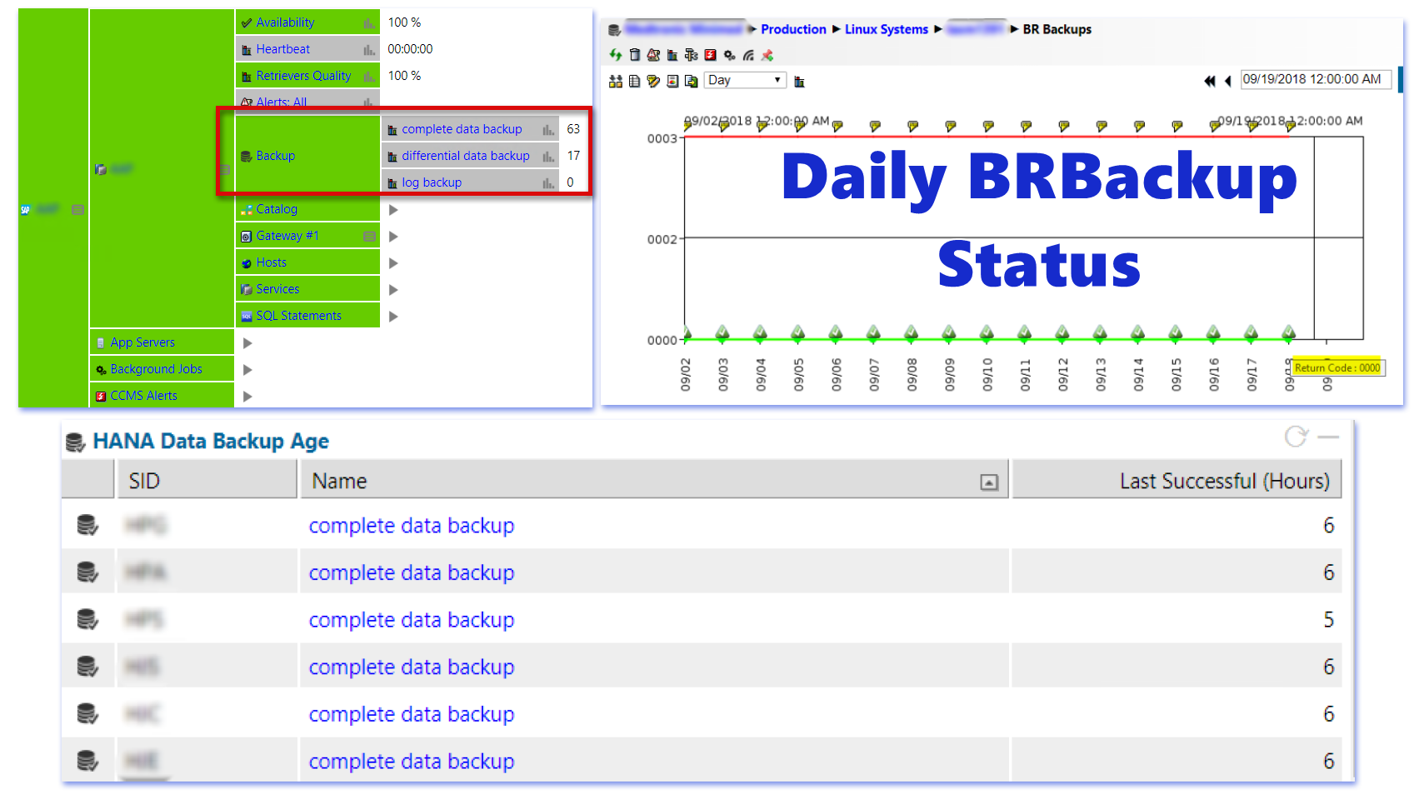1419x794 pixels.
Task: Refresh the HANA Data Backup Age panel
Action: coord(1297,436)
